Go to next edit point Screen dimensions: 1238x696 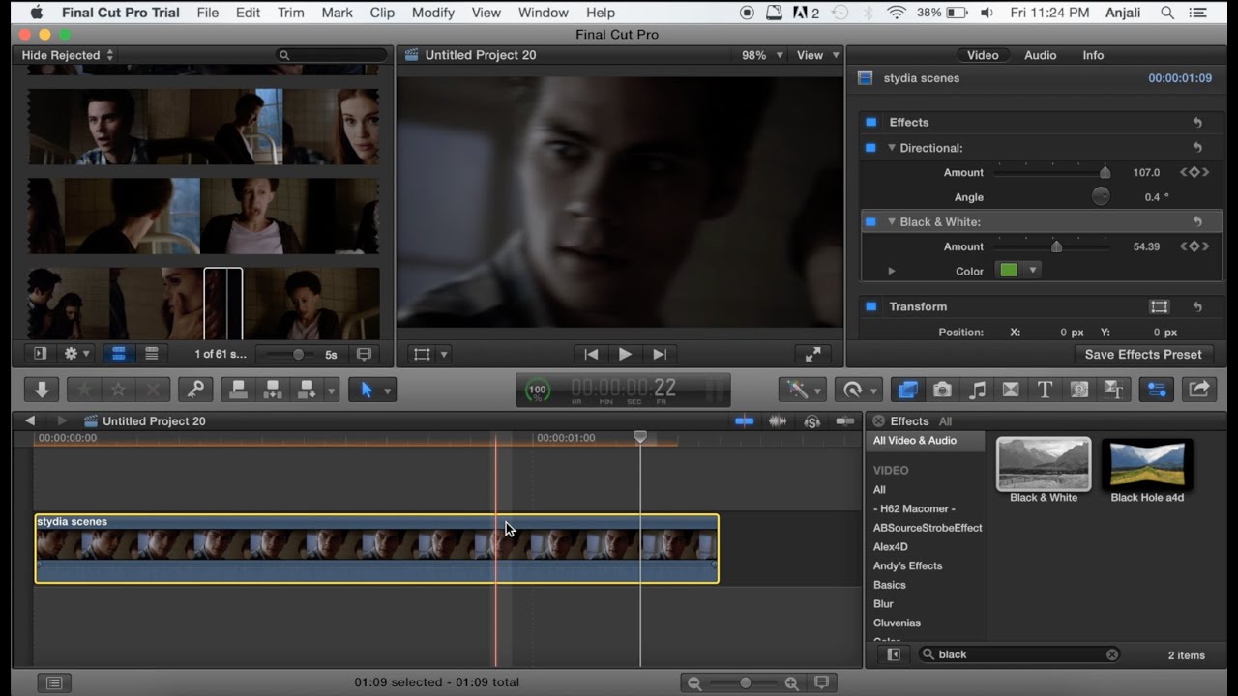660,355
